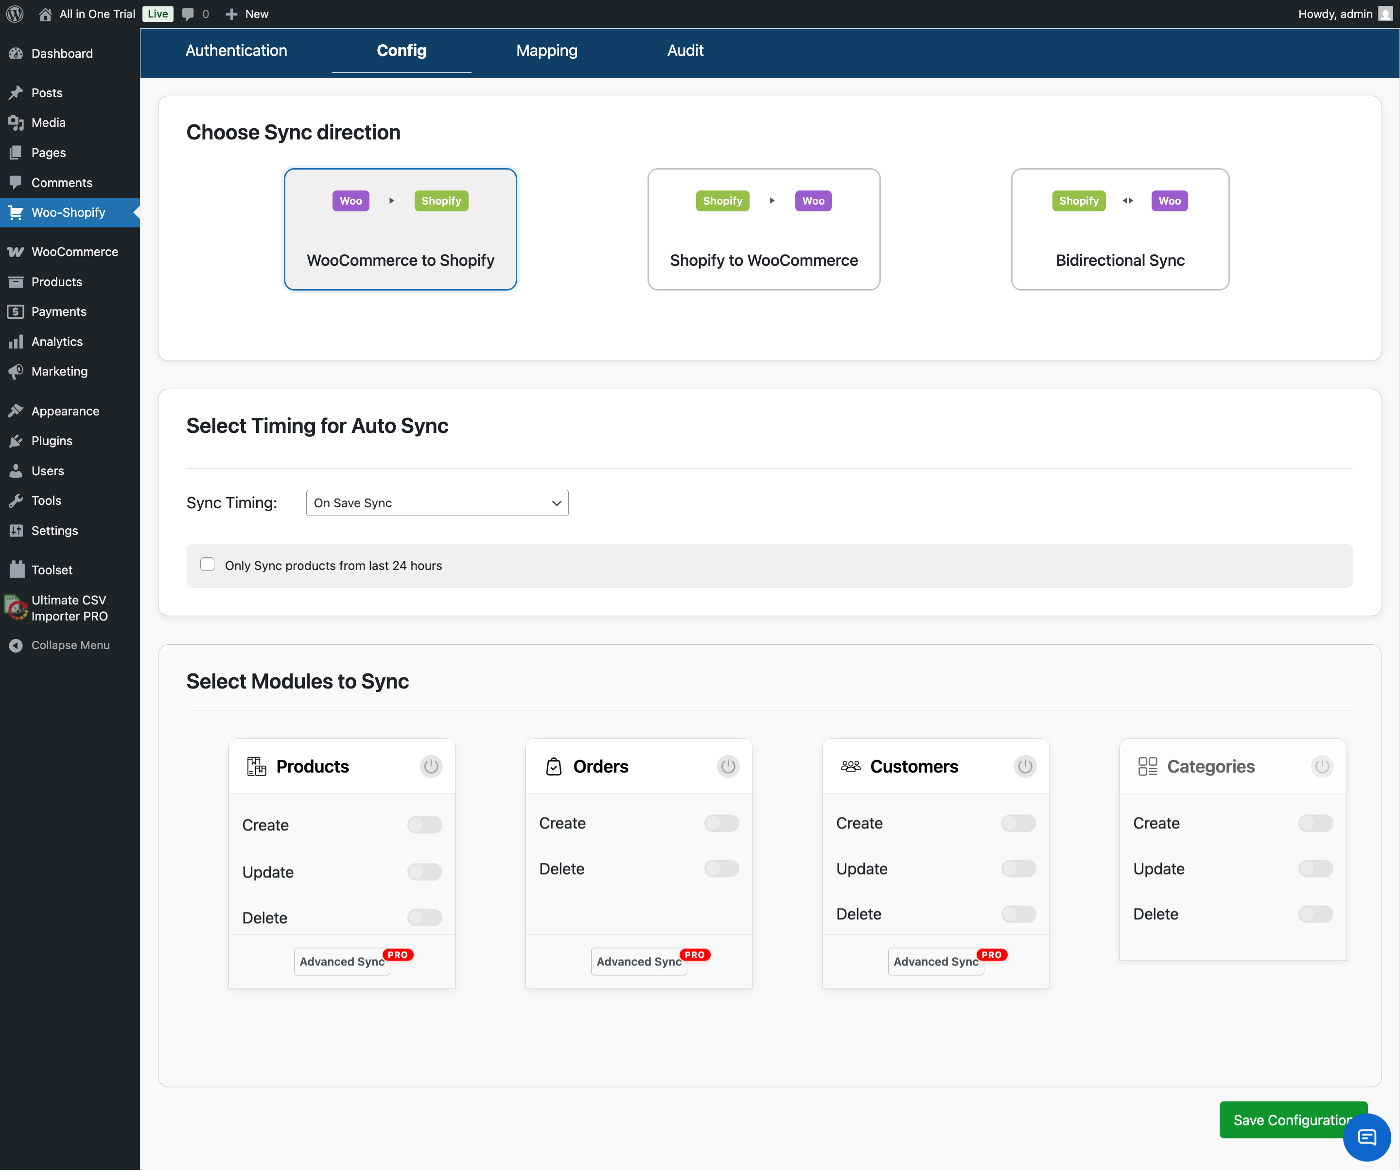Enable the Products Create toggle
This screenshot has height=1171, width=1400.
pyautogui.click(x=425, y=825)
